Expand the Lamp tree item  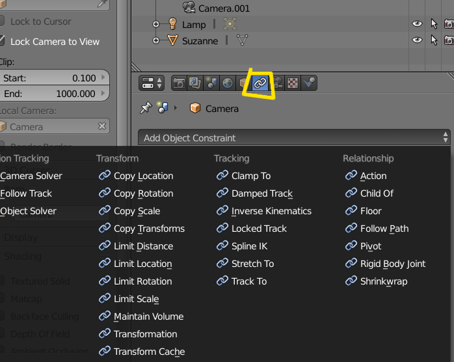(x=155, y=24)
